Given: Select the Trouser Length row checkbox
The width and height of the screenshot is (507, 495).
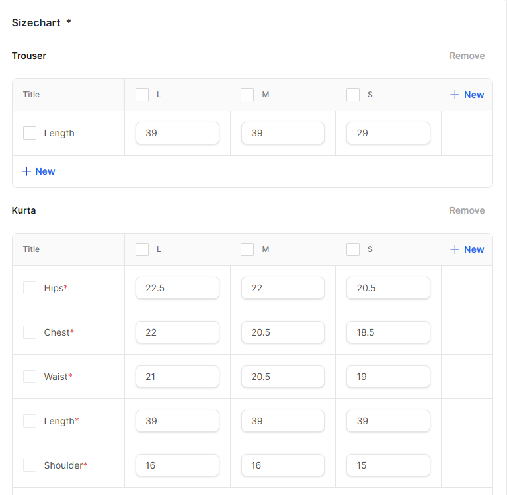Looking at the screenshot, I should coord(30,133).
